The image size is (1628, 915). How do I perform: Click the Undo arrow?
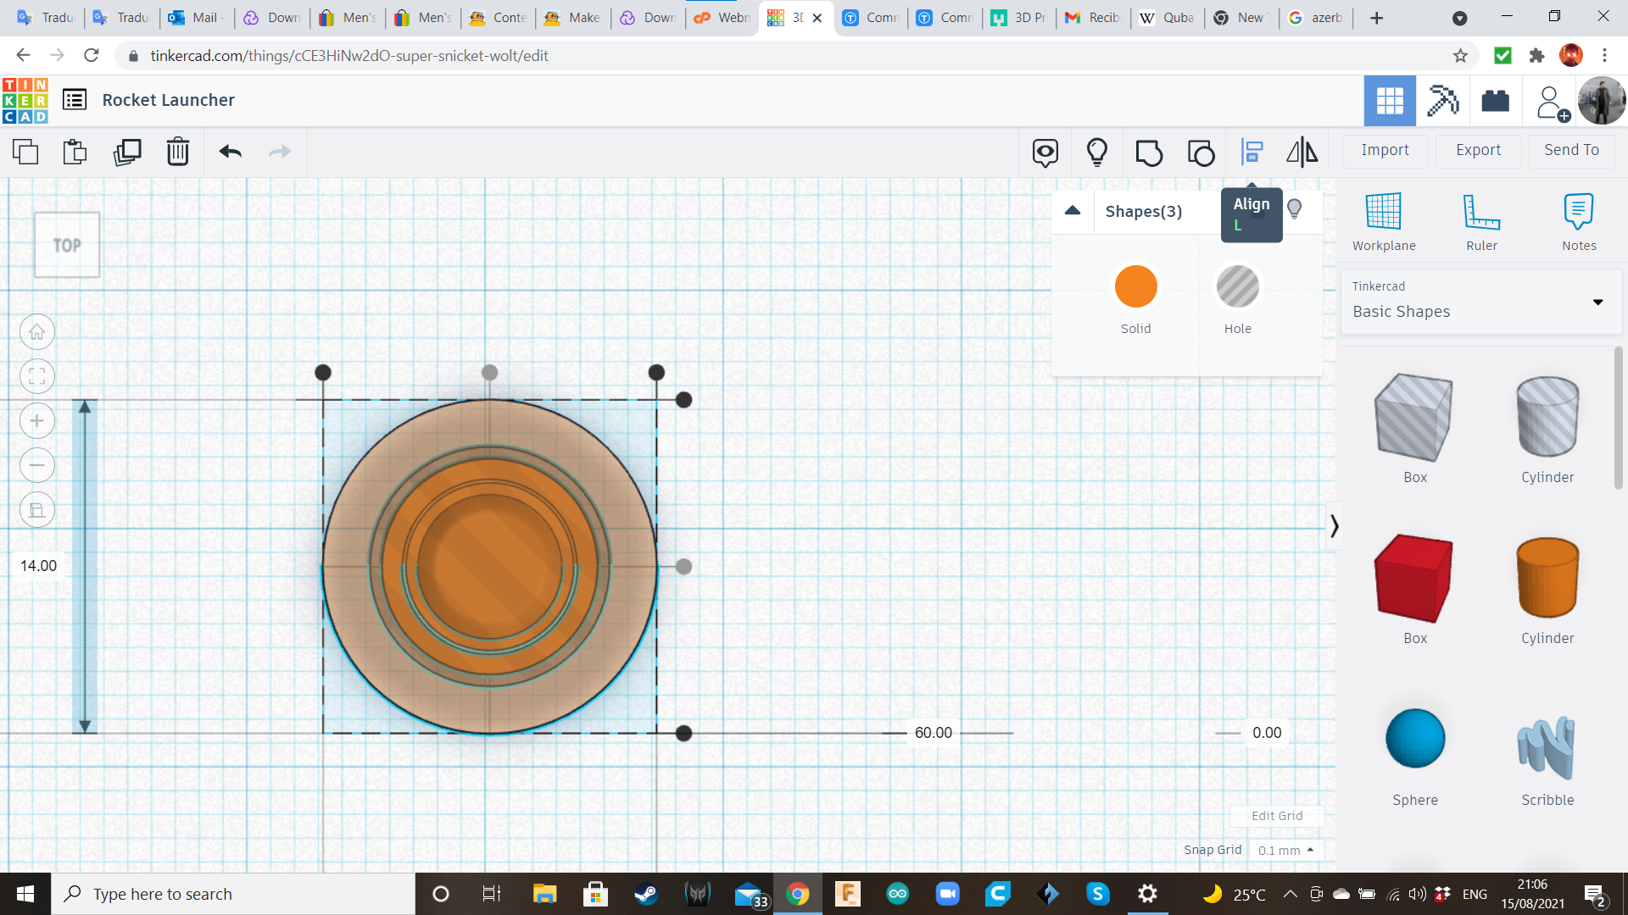tap(231, 152)
